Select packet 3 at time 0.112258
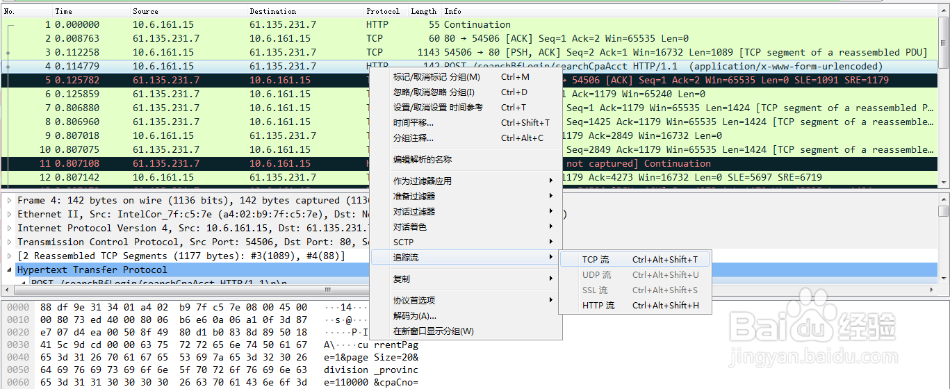 469,52
